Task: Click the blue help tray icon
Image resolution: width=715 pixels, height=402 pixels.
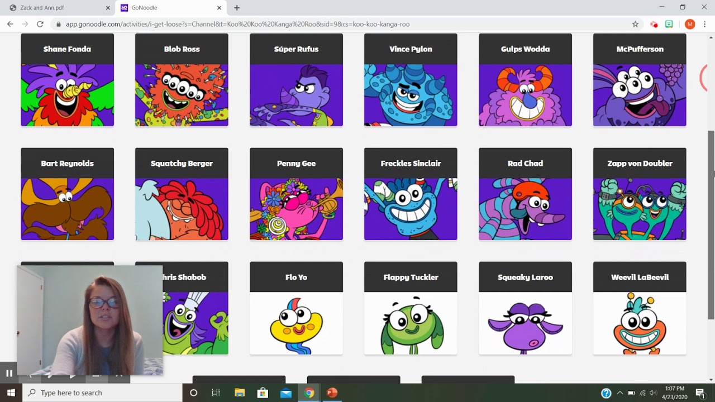Action: 606,393
